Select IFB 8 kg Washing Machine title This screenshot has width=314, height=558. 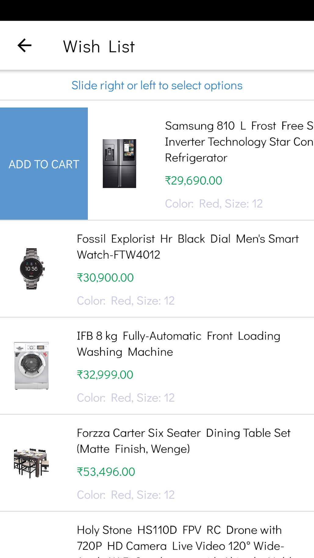coord(178,344)
